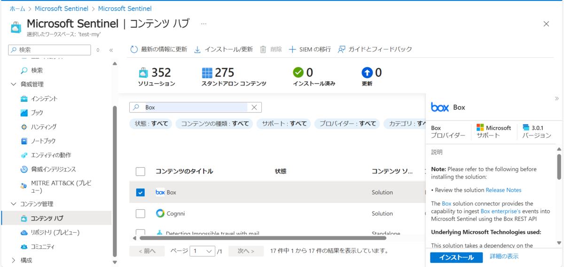Click the install/update download arrow icon

197,49
